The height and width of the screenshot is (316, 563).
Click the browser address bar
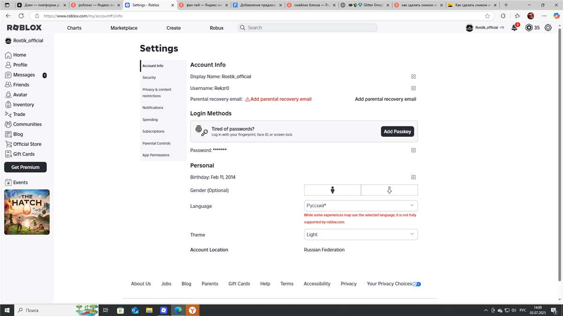[263, 15]
